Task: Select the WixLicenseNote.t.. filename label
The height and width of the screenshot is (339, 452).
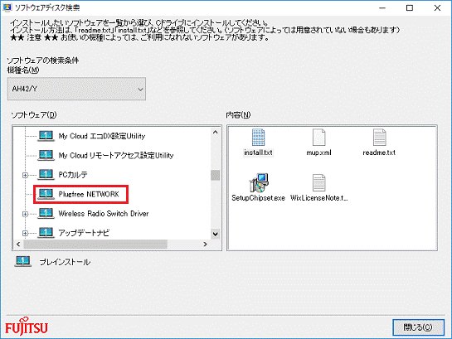Action: [x=319, y=198]
